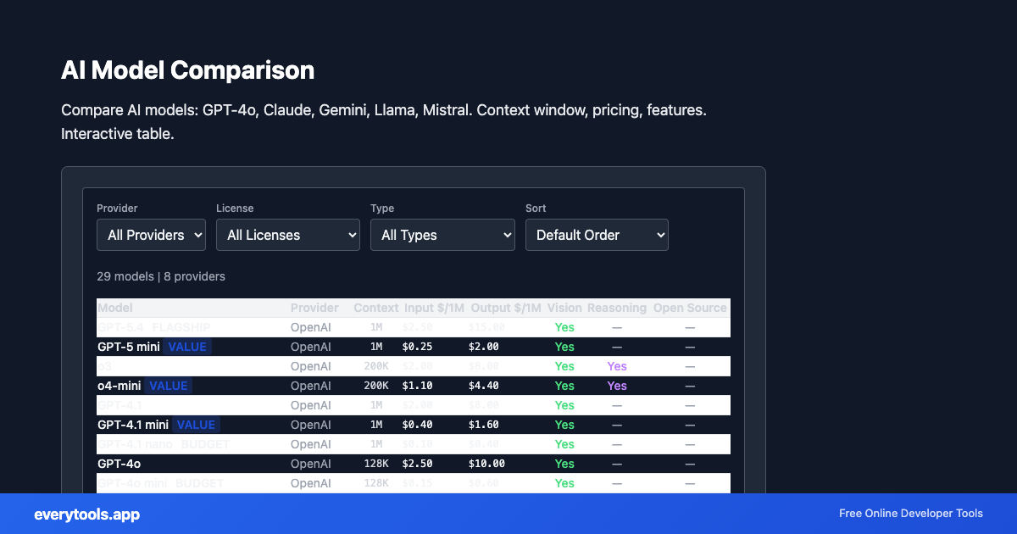
Task: Click the VALUE badge next to GPT-4.1 mini
Action: click(x=196, y=425)
